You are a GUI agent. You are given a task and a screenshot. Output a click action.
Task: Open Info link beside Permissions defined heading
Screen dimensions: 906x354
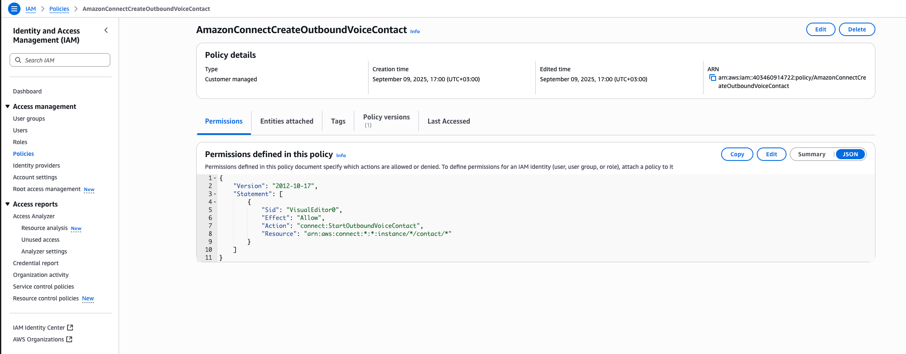pyautogui.click(x=341, y=155)
